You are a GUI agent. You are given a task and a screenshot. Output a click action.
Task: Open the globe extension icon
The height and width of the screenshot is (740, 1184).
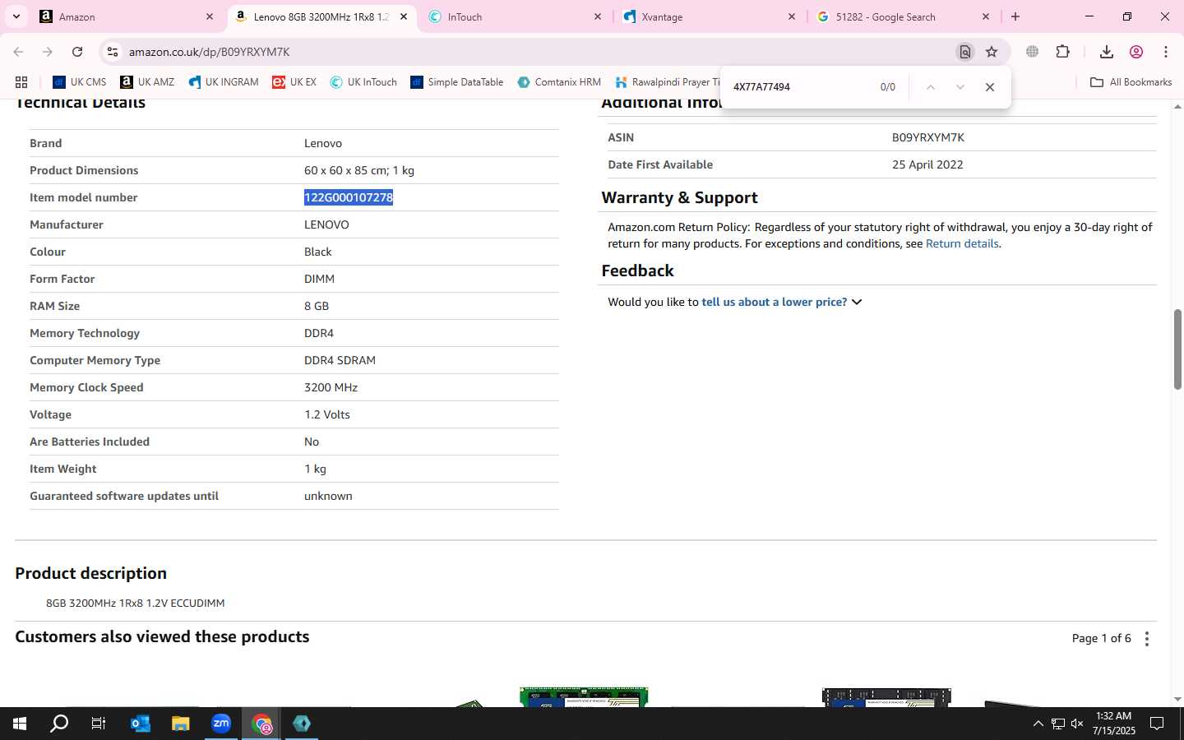pos(1033,52)
